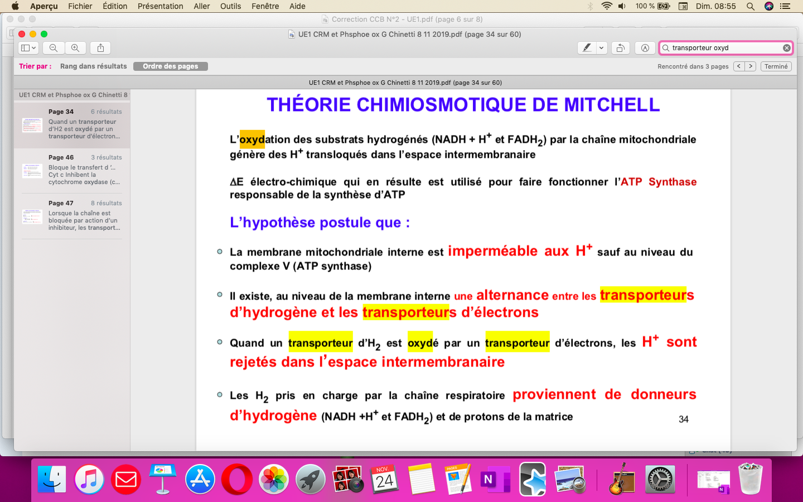Open Opera browser from the Dock
The image size is (803, 502).
tap(236, 479)
